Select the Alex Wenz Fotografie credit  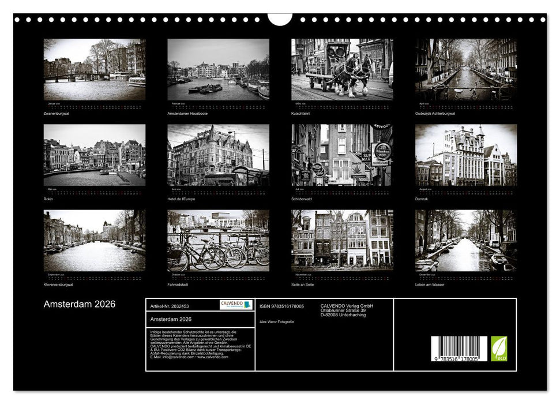278,321
